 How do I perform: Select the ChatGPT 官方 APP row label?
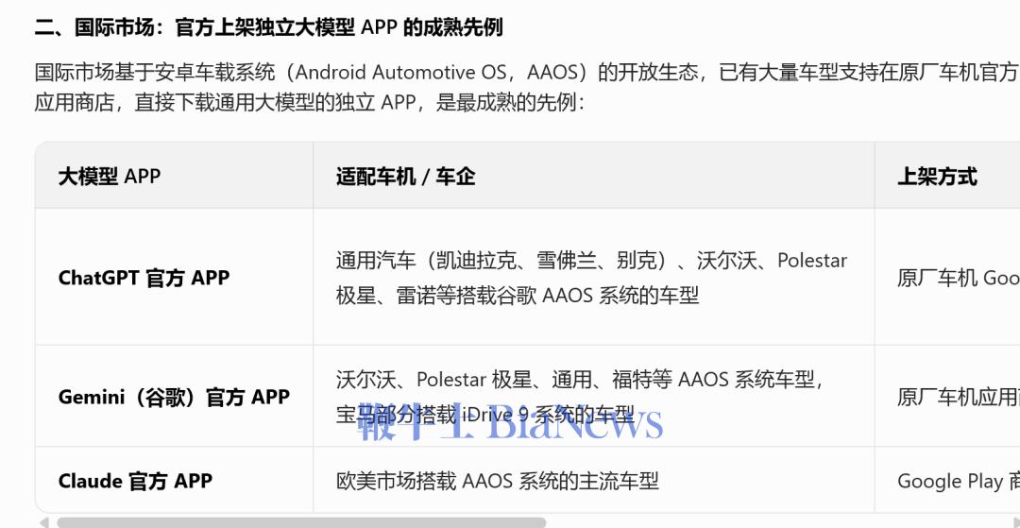[144, 278]
